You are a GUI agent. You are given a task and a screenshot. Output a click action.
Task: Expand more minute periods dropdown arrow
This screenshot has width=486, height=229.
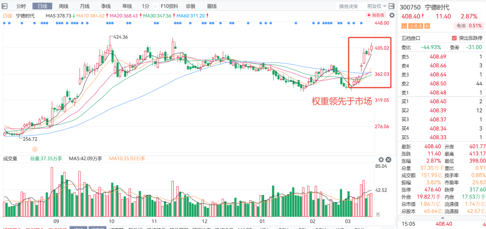[155, 6]
